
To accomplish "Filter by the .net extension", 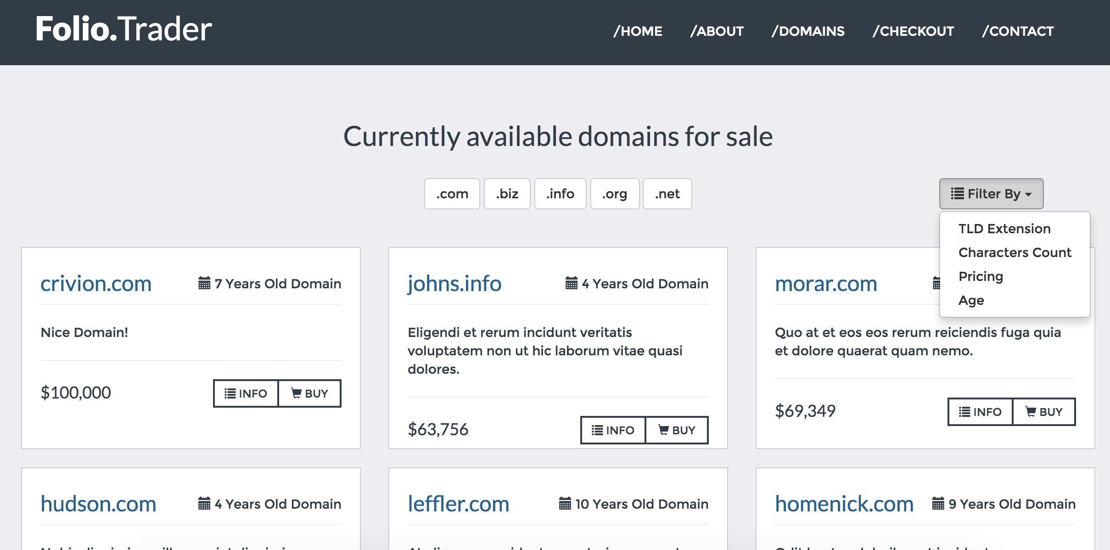I will pyautogui.click(x=667, y=194).
